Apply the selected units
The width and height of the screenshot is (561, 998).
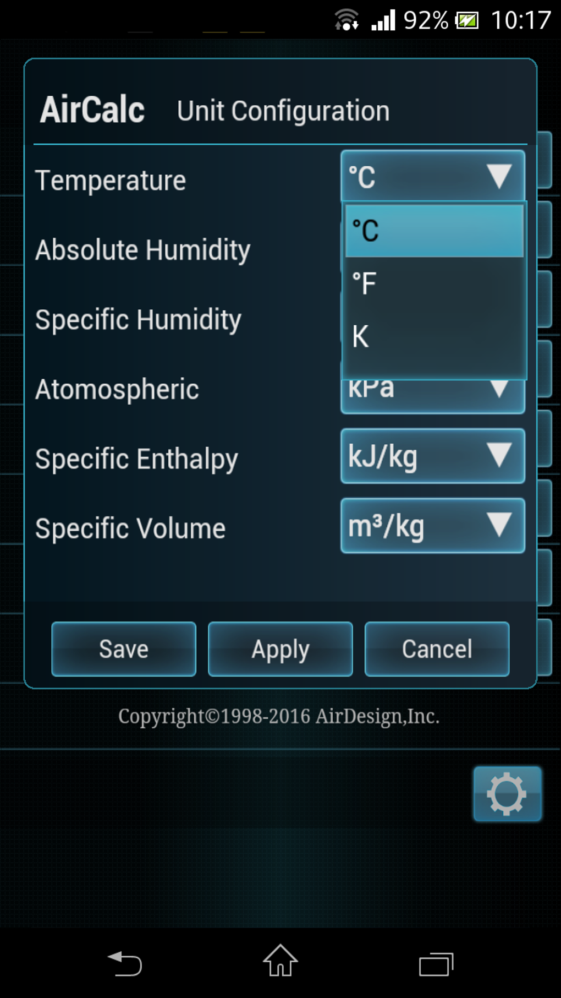[280, 648]
